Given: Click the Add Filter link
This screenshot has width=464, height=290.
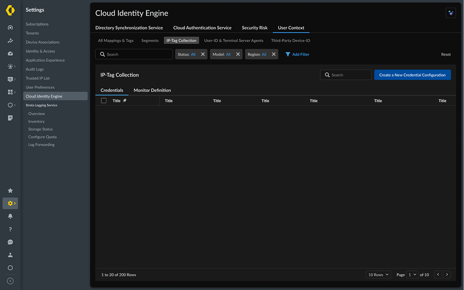Looking at the screenshot, I should click(301, 55).
